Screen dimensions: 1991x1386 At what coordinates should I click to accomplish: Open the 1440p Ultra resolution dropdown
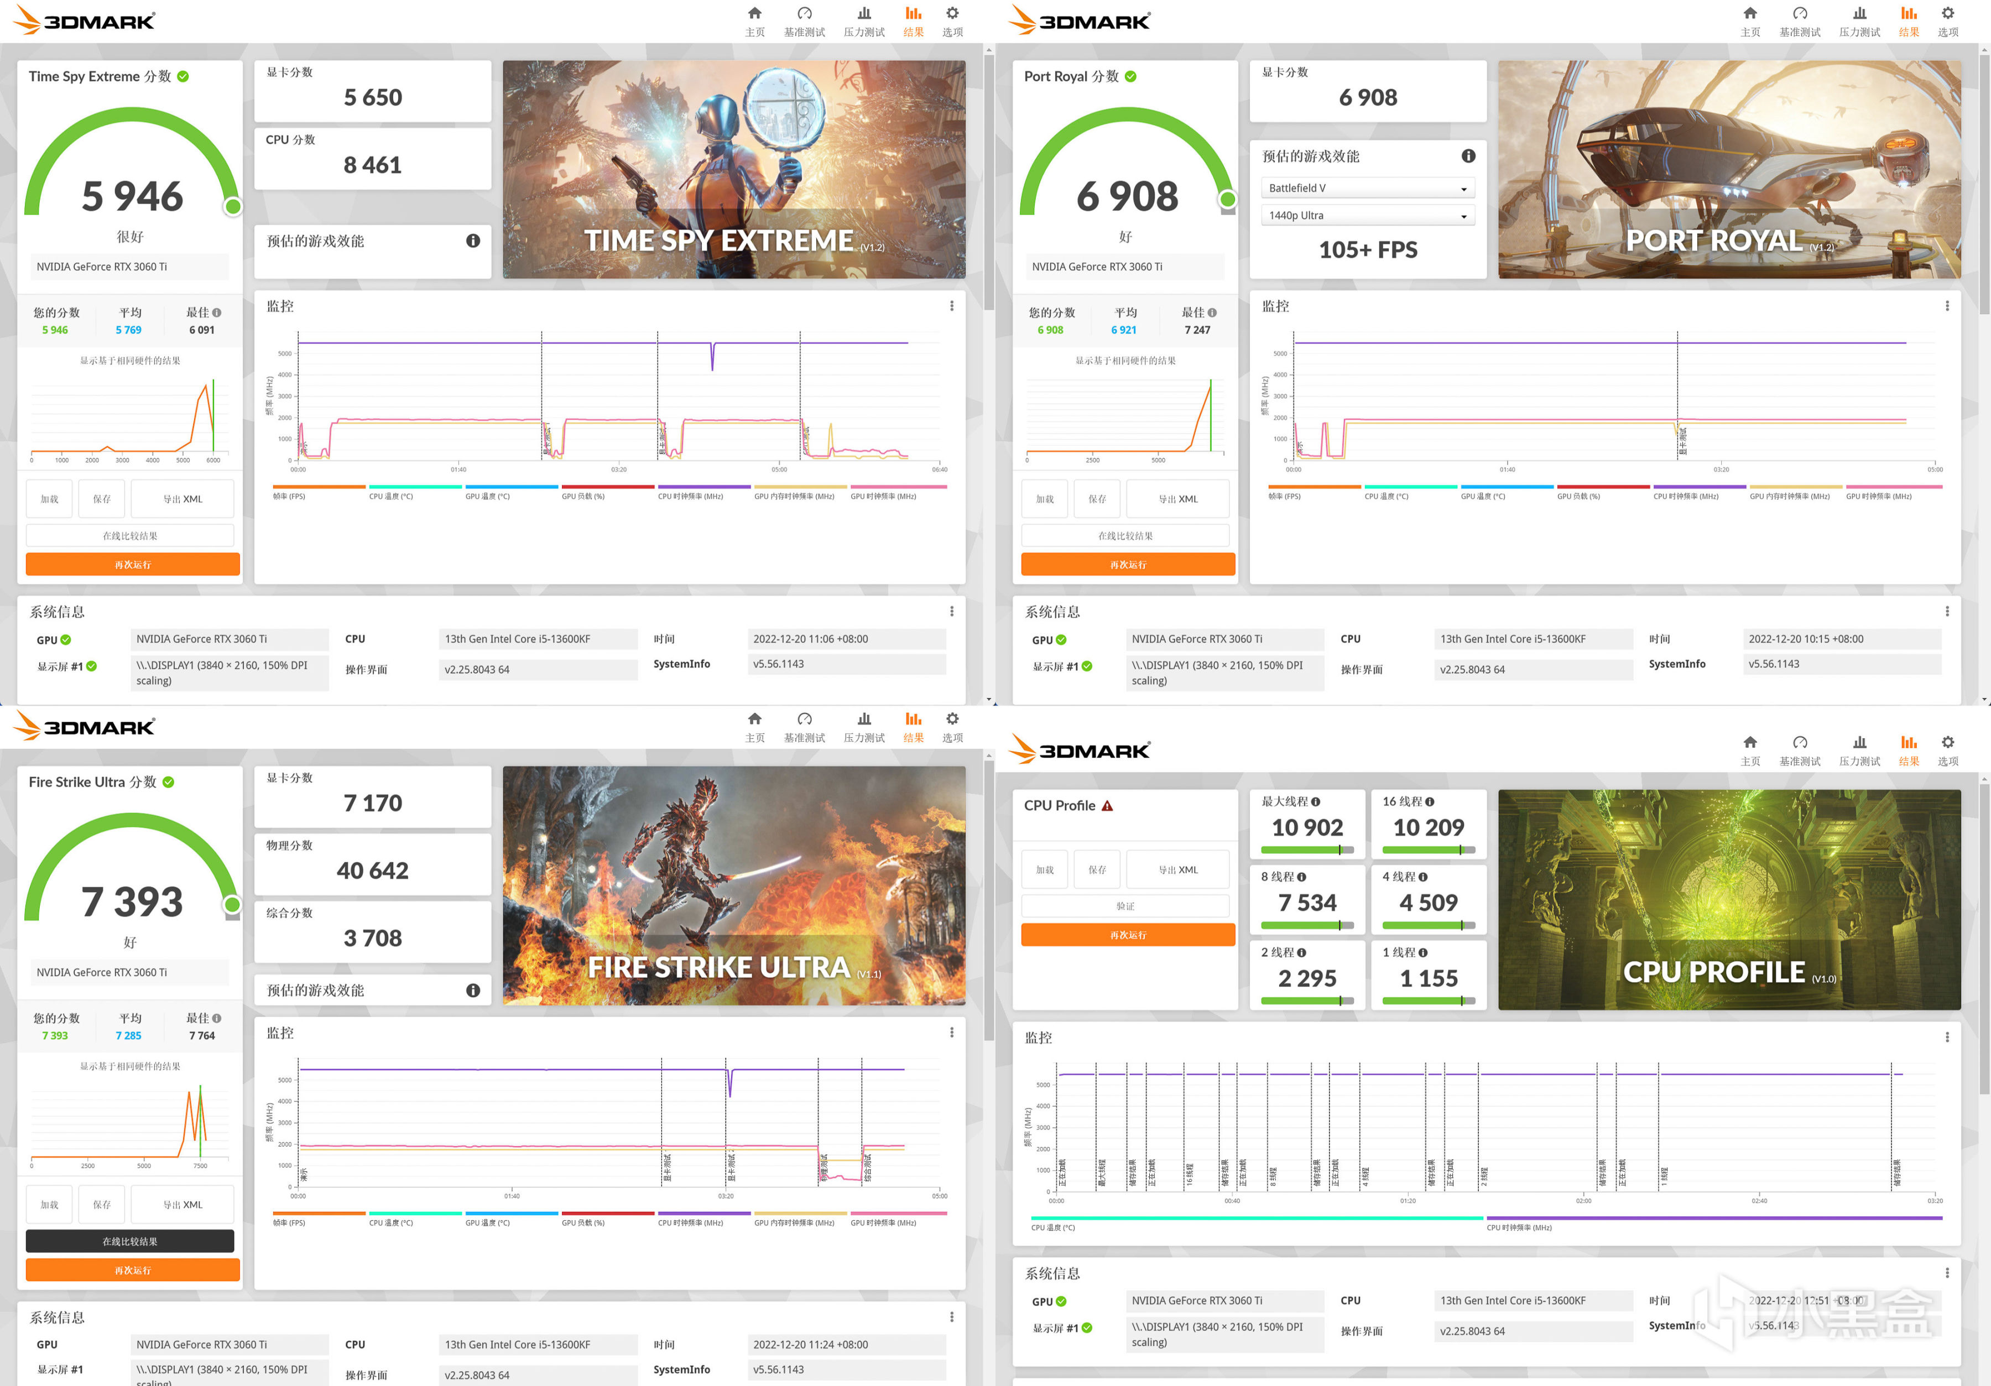point(1368,215)
